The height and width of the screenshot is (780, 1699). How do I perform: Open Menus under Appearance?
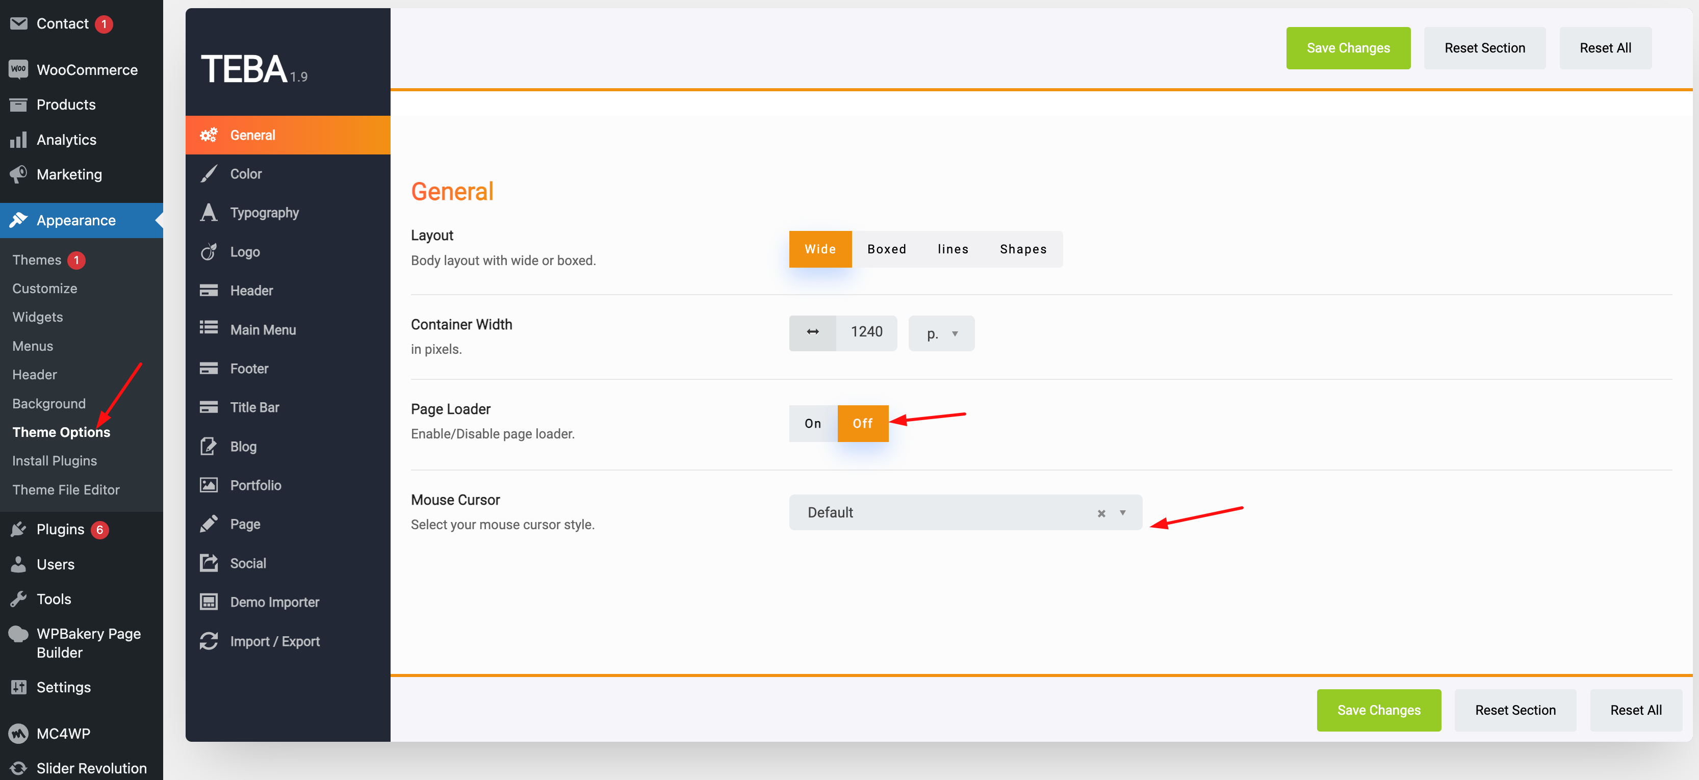coord(32,346)
